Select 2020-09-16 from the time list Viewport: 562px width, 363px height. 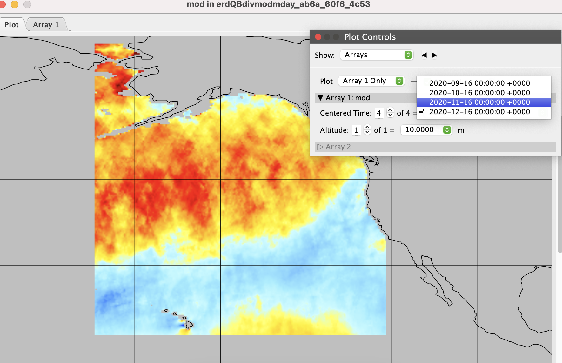(479, 83)
